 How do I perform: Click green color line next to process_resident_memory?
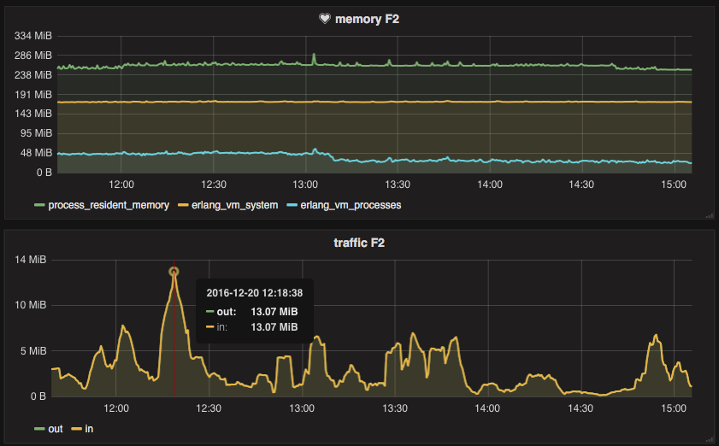point(39,205)
